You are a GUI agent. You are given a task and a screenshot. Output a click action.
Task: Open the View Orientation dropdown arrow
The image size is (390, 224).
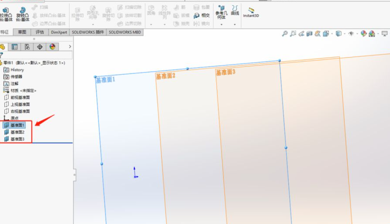point(332,34)
